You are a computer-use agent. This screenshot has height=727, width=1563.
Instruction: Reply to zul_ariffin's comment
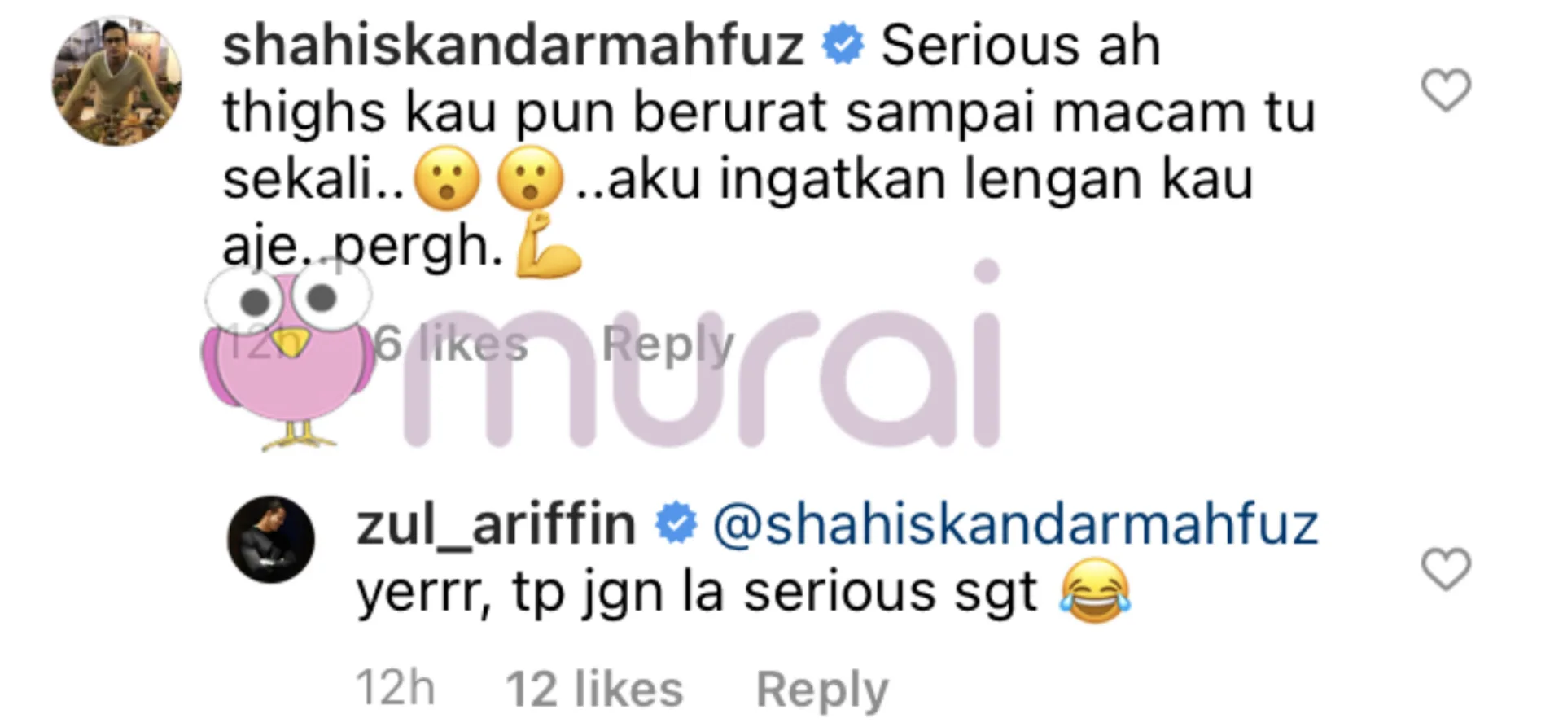822,690
